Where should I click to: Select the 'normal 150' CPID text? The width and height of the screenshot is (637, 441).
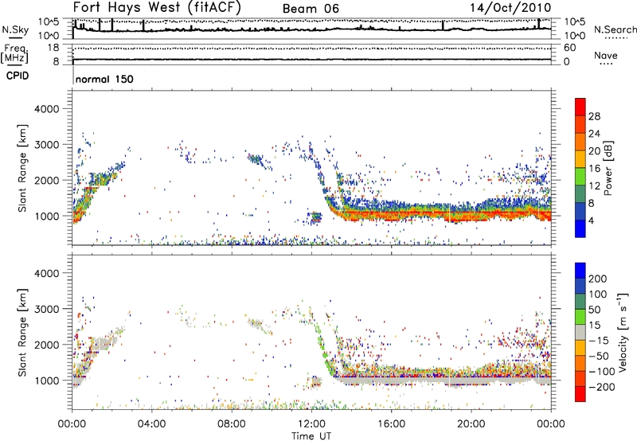point(104,79)
